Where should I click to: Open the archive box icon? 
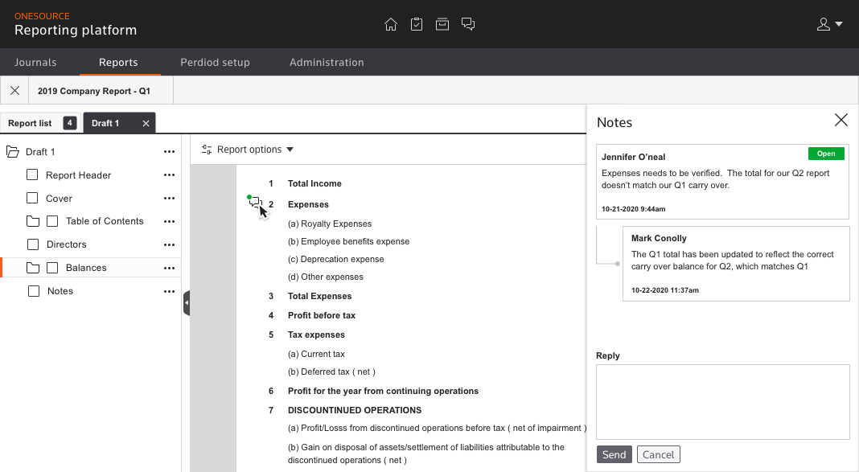coord(442,24)
